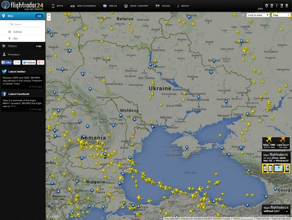Open the Apps menu
The width and height of the screenshot is (292, 220).
click(x=57, y=6)
